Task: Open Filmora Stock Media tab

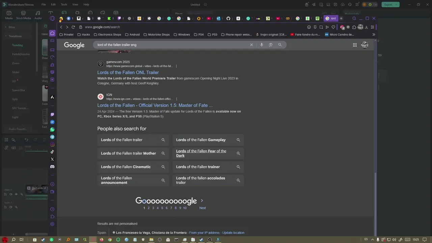Action: click(23, 15)
